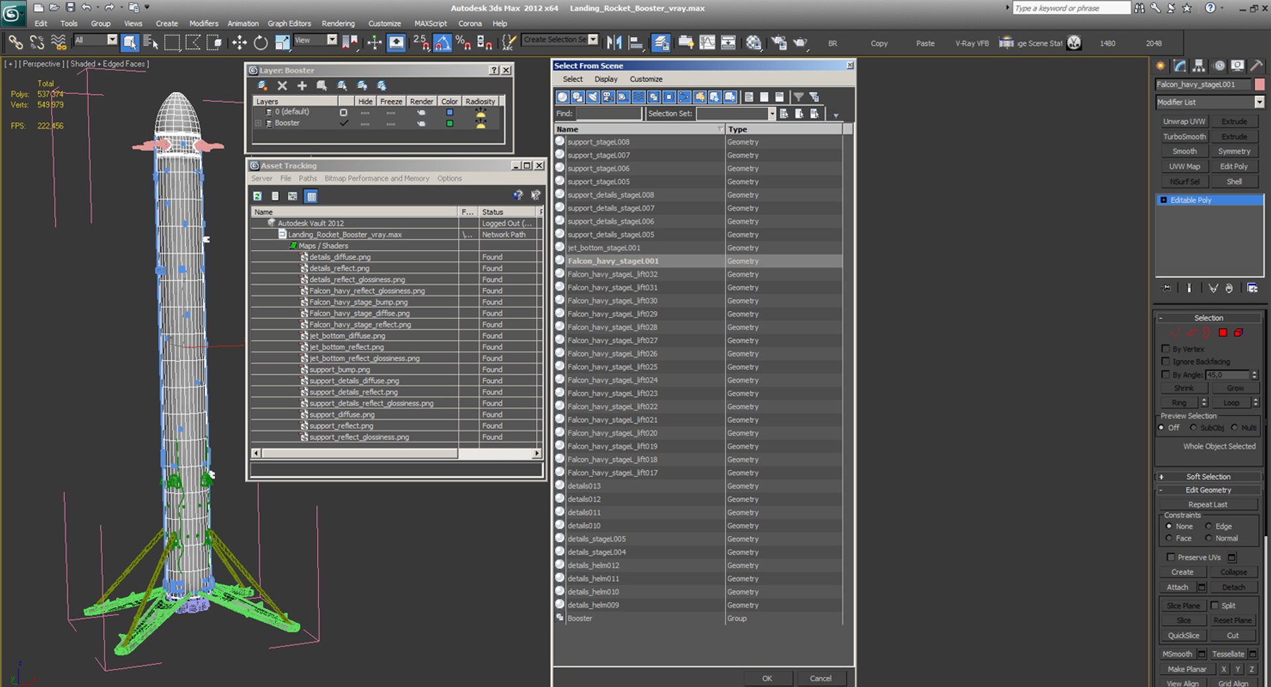This screenshot has width=1271, height=687.
Task: Open the Modifiers menu
Action: click(x=203, y=23)
